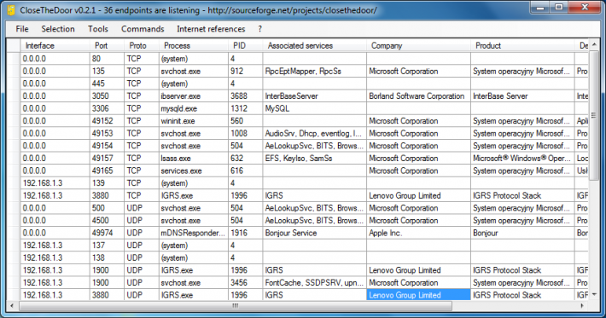Click the horizontal scrollbar right arrow
The image size is (606, 318).
(582, 306)
